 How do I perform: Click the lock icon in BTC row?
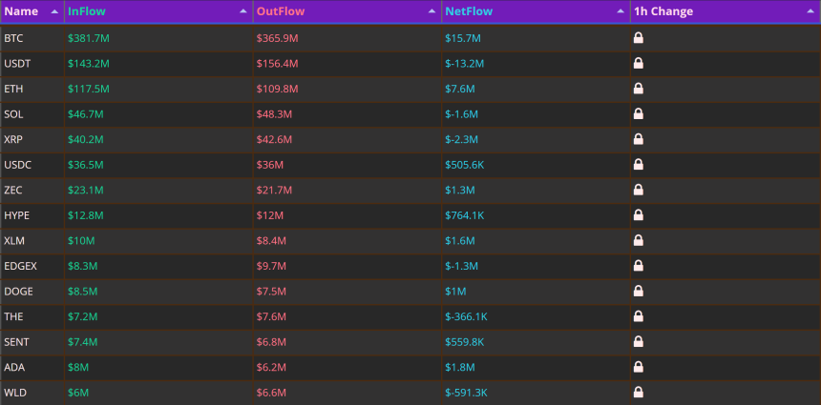click(x=639, y=37)
